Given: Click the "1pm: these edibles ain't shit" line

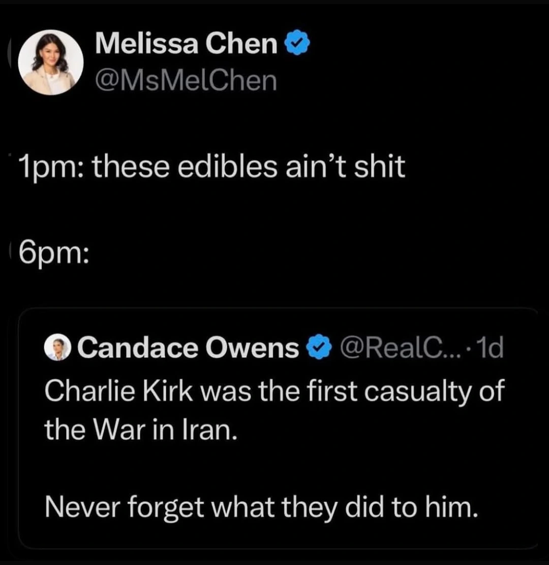Looking at the screenshot, I should 211,166.
